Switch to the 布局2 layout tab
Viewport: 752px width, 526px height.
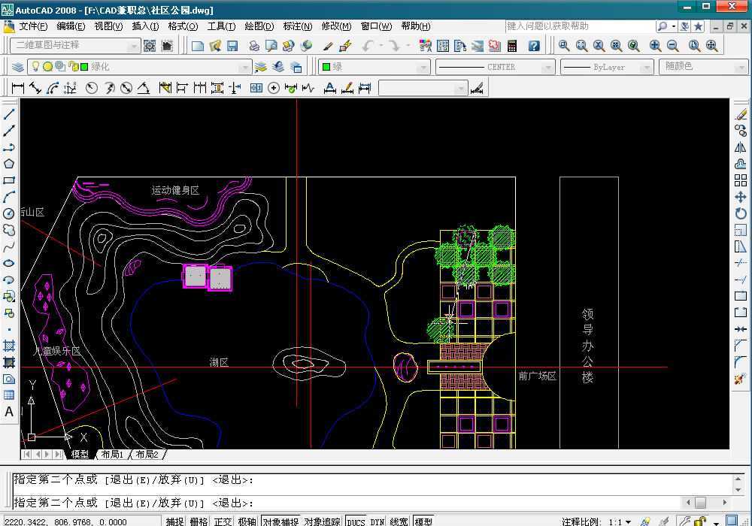tap(147, 454)
